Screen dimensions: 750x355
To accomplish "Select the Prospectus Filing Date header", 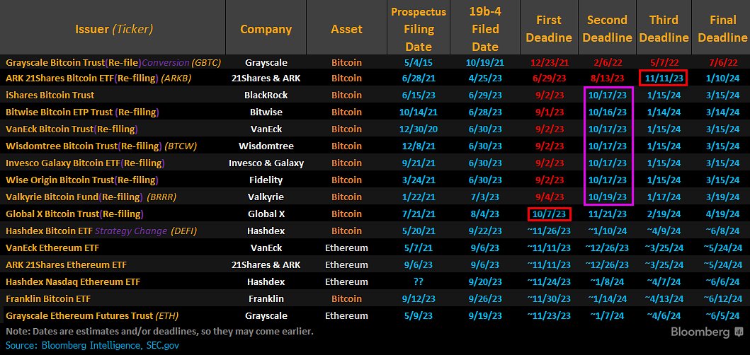I will (x=419, y=28).
